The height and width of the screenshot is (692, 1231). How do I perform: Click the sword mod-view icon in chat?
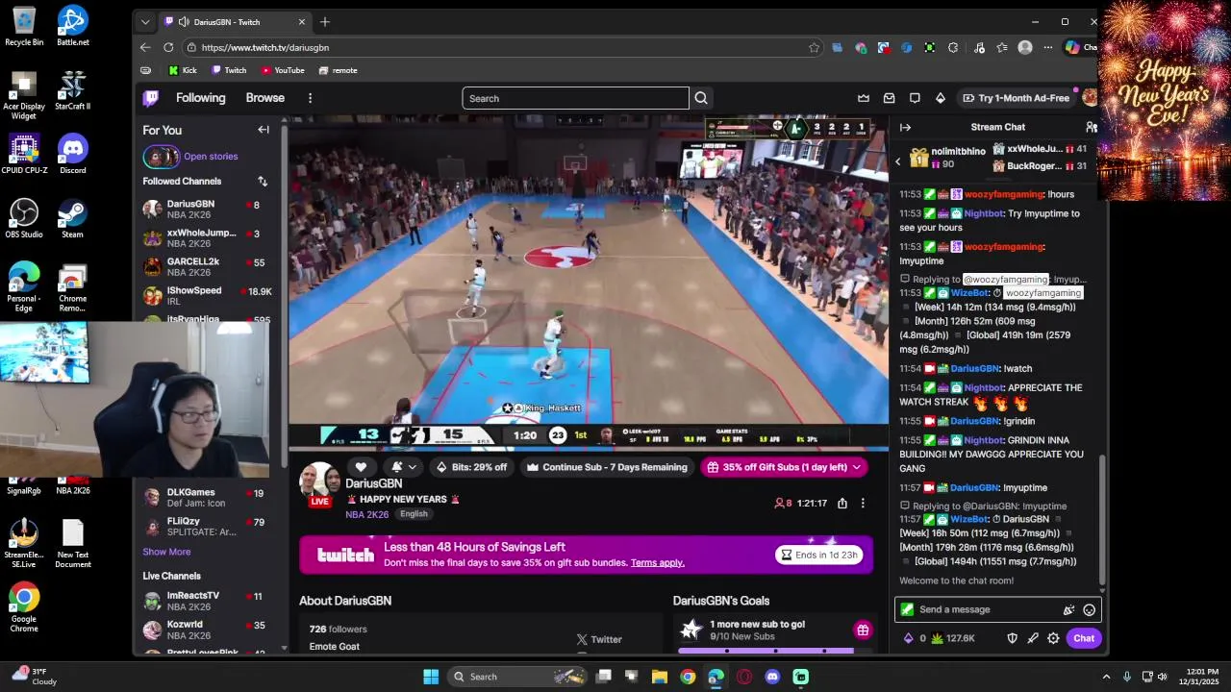1033,638
